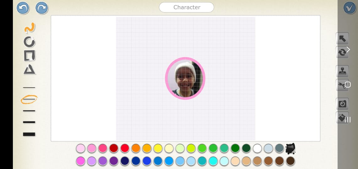Pick the bright cyan color swatch
Image resolution: width=358 pixels, height=169 pixels.
click(213, 161)
